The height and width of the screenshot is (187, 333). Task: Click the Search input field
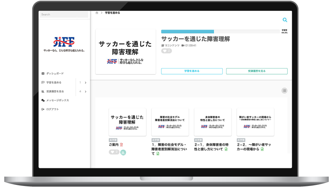point(64,15)
